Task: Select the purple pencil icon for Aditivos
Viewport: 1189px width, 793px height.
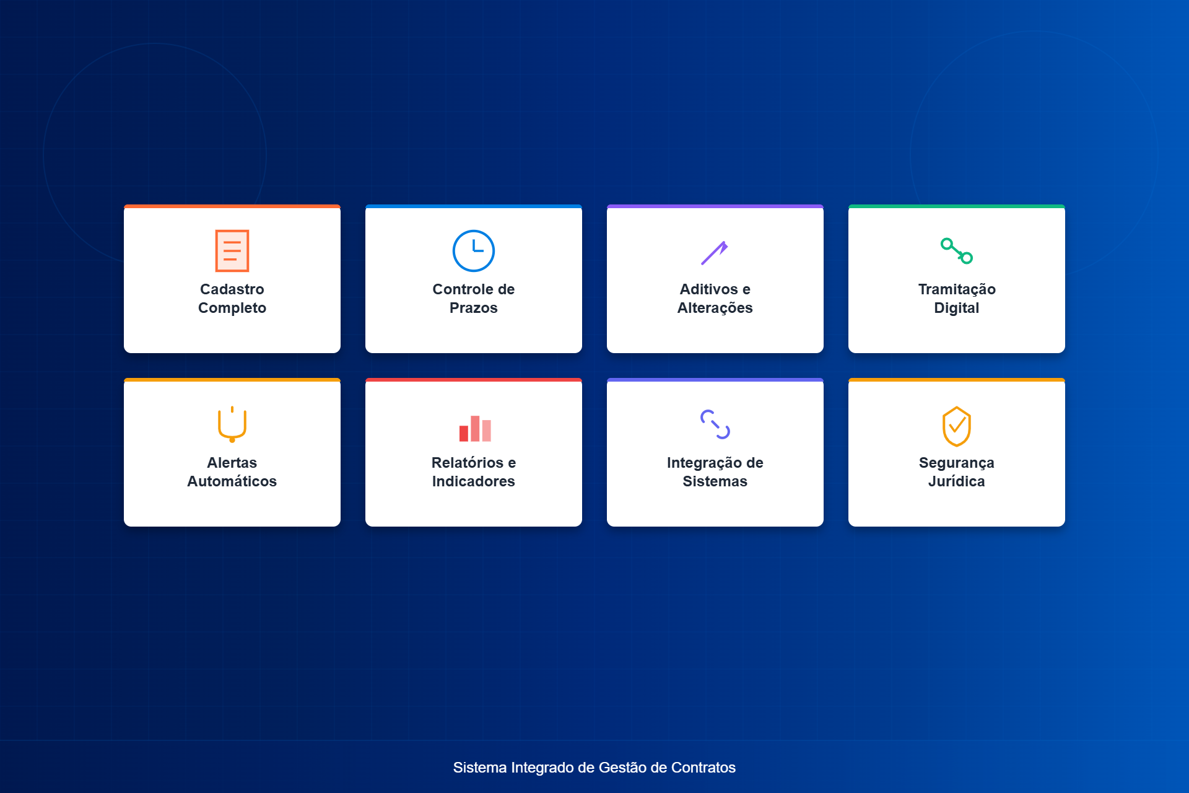Action: (714, 253)
